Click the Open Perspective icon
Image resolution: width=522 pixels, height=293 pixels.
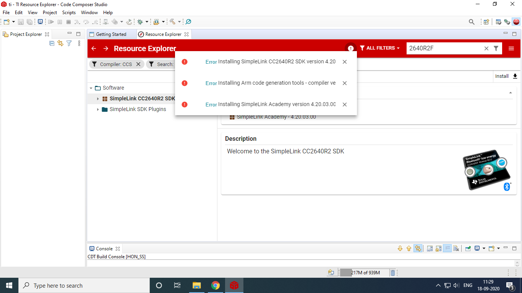[x=486, y=22]
